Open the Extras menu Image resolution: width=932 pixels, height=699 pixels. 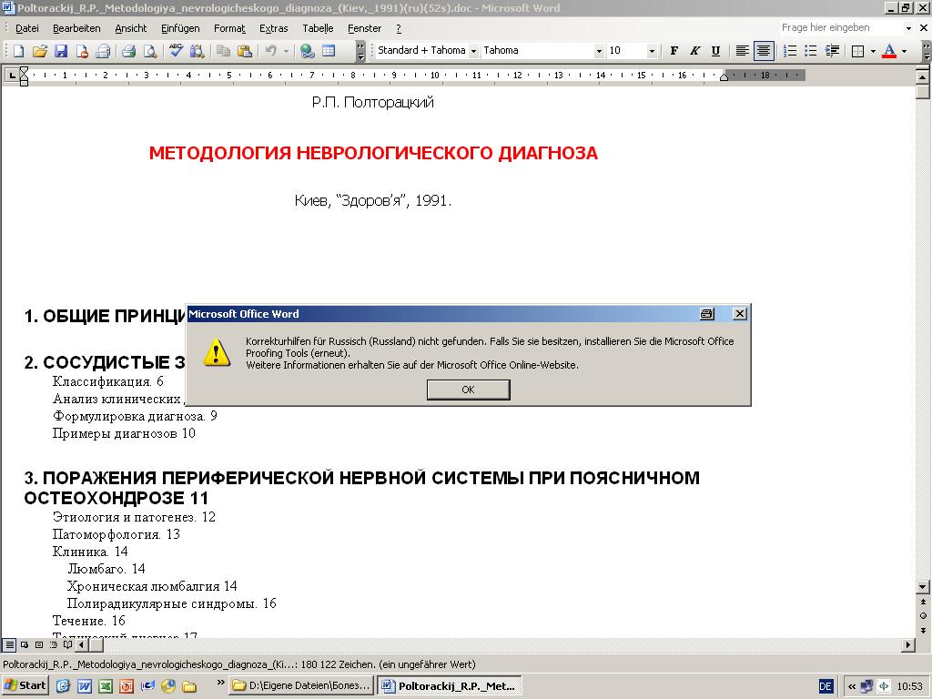pyautogui.click(x=273, y=28)
